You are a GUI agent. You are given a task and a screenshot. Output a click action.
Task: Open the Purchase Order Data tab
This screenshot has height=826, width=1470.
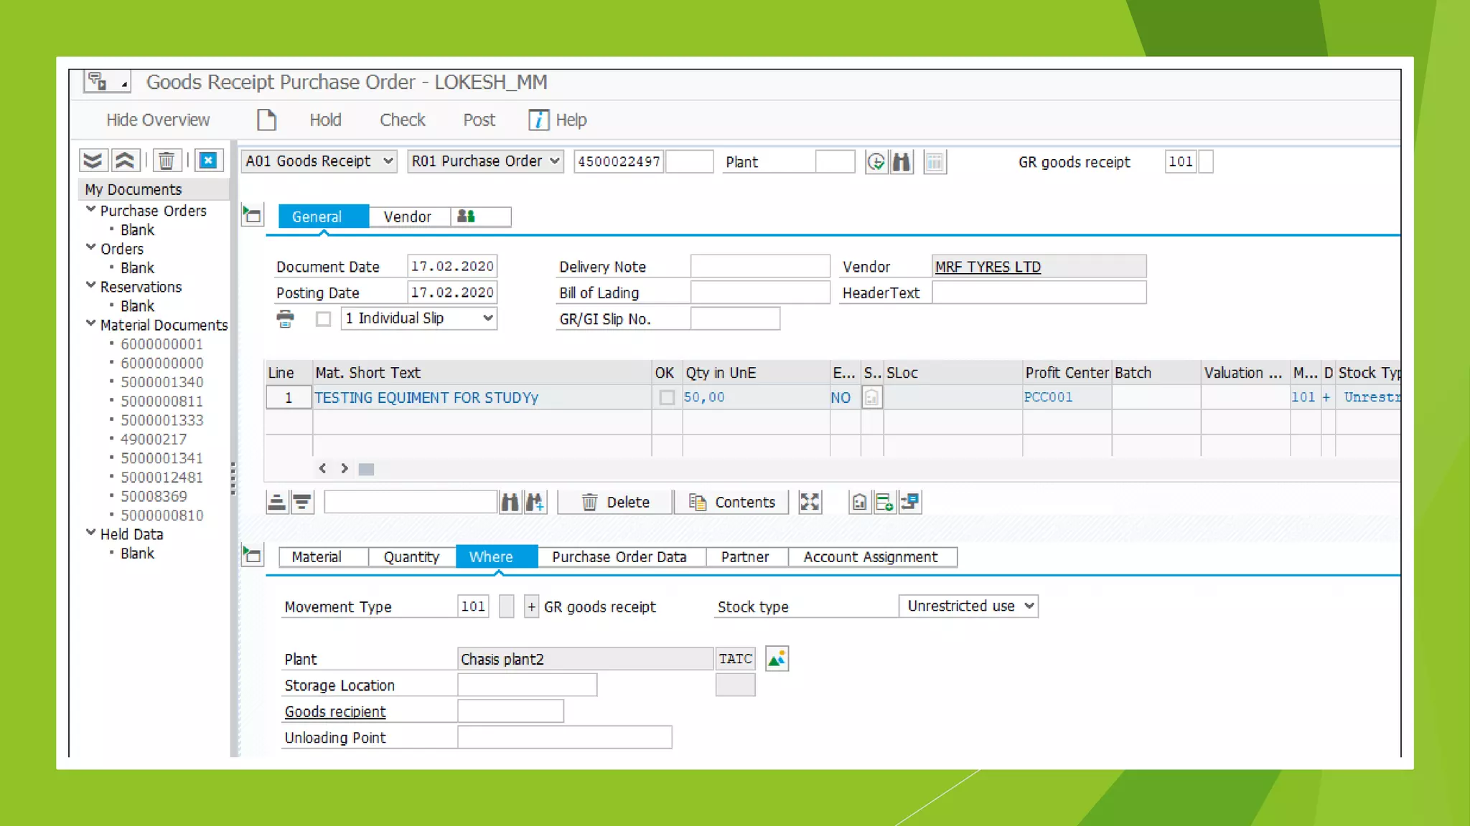tap(619, 557)
